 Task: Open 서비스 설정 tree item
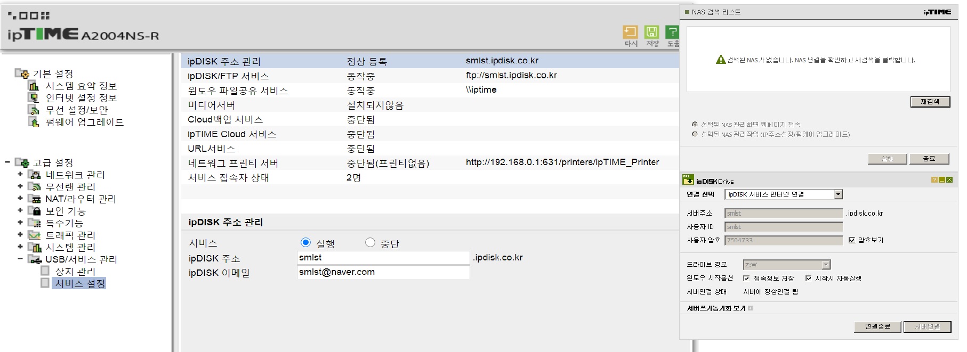click(80, 283)
